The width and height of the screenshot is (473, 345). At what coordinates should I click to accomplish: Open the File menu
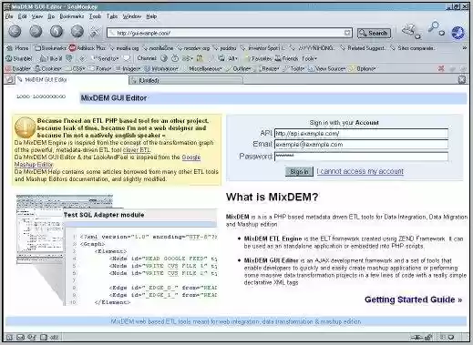click(9, 16)
